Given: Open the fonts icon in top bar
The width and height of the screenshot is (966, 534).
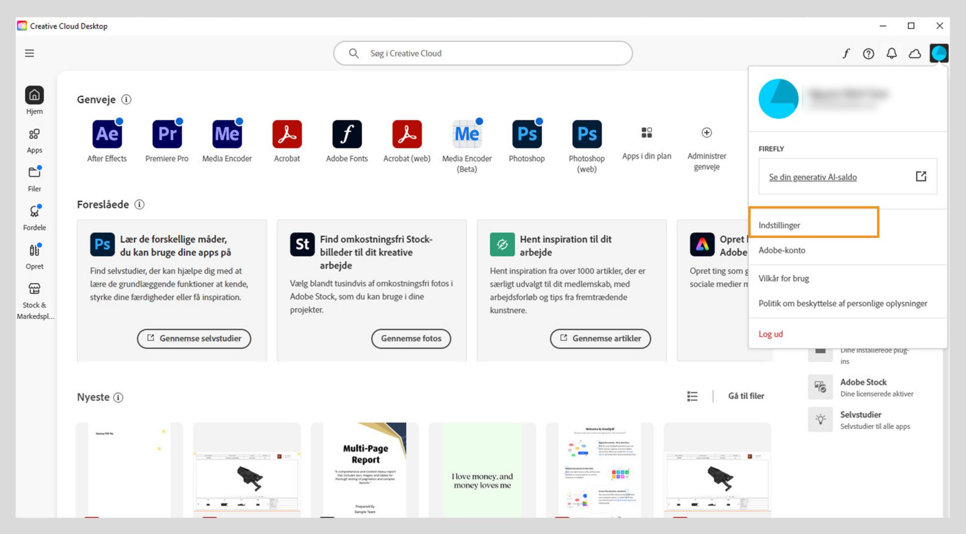Looking at the screenshot, I should coord(846,53).
